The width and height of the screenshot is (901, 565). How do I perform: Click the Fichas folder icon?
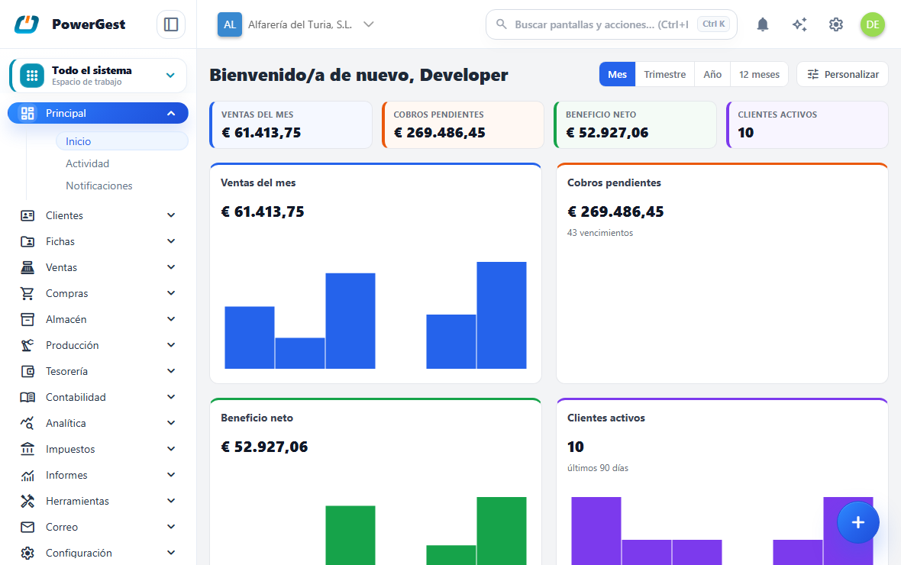27,241
